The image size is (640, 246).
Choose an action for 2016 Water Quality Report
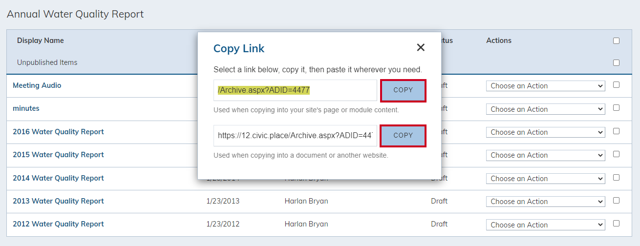click(546, 132)
